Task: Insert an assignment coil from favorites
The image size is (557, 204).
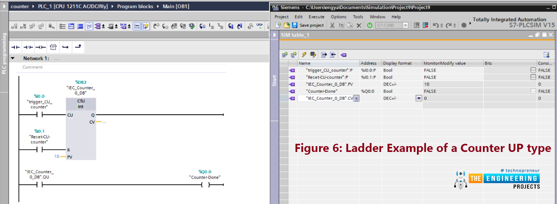Action: [x=41, y=47]
